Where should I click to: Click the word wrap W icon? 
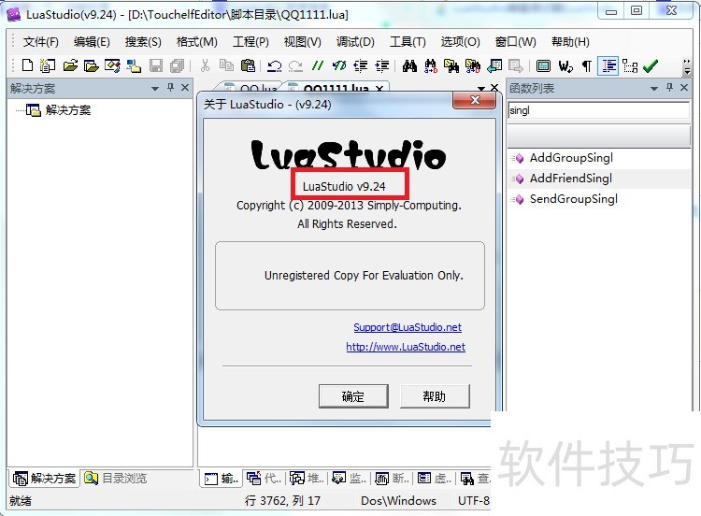pyautogui.click(x=565, y=66)
